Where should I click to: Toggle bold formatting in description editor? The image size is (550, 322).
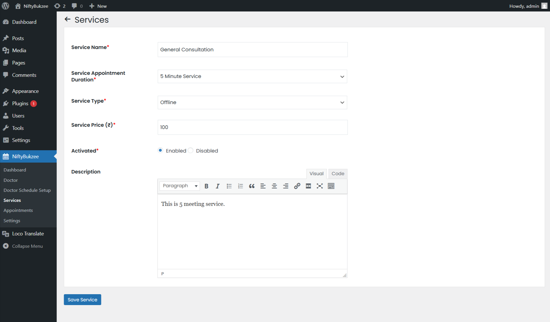tap(206, 186)
